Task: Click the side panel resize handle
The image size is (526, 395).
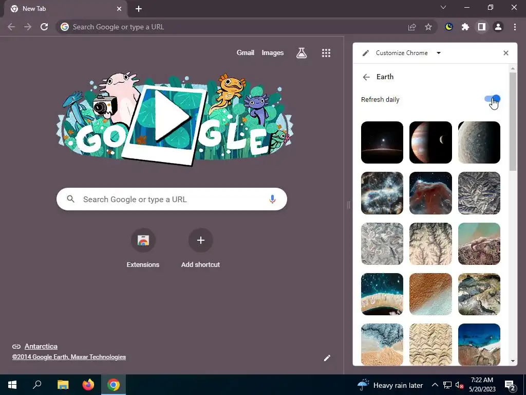Action: click(349, 205)
